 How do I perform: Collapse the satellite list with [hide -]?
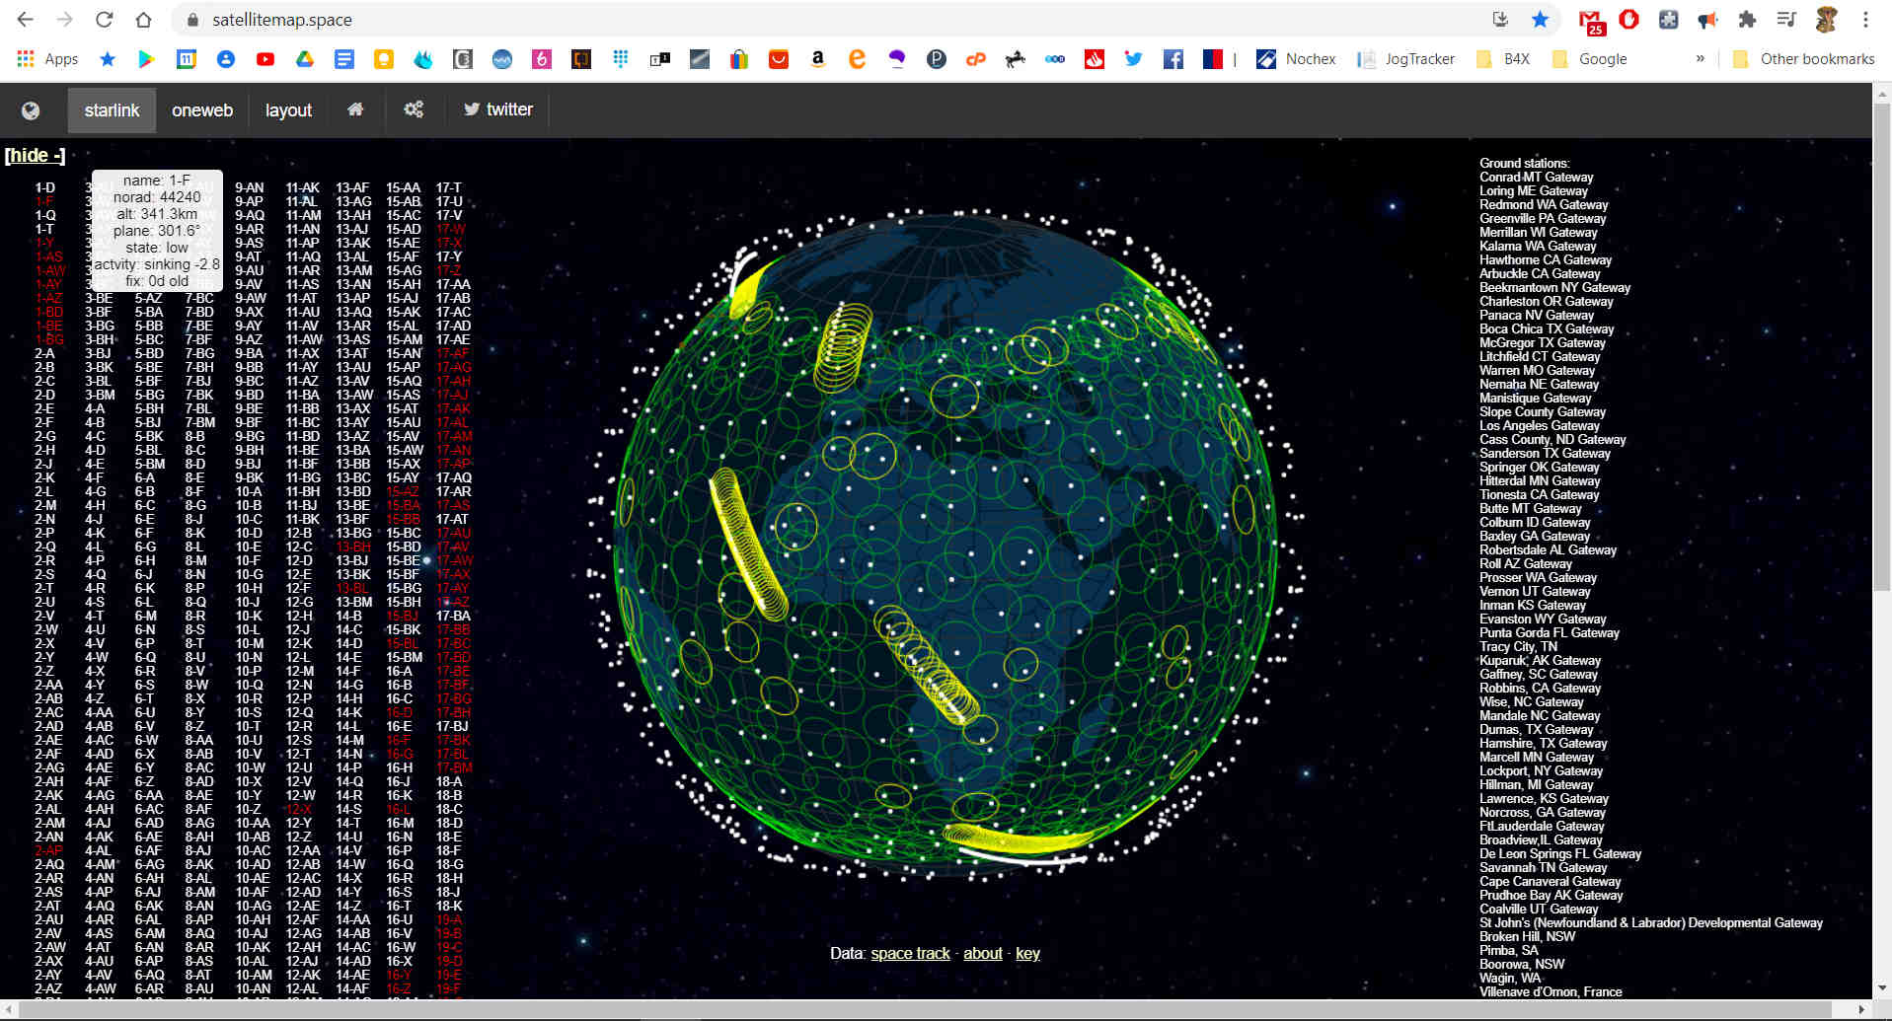(35, 156)
